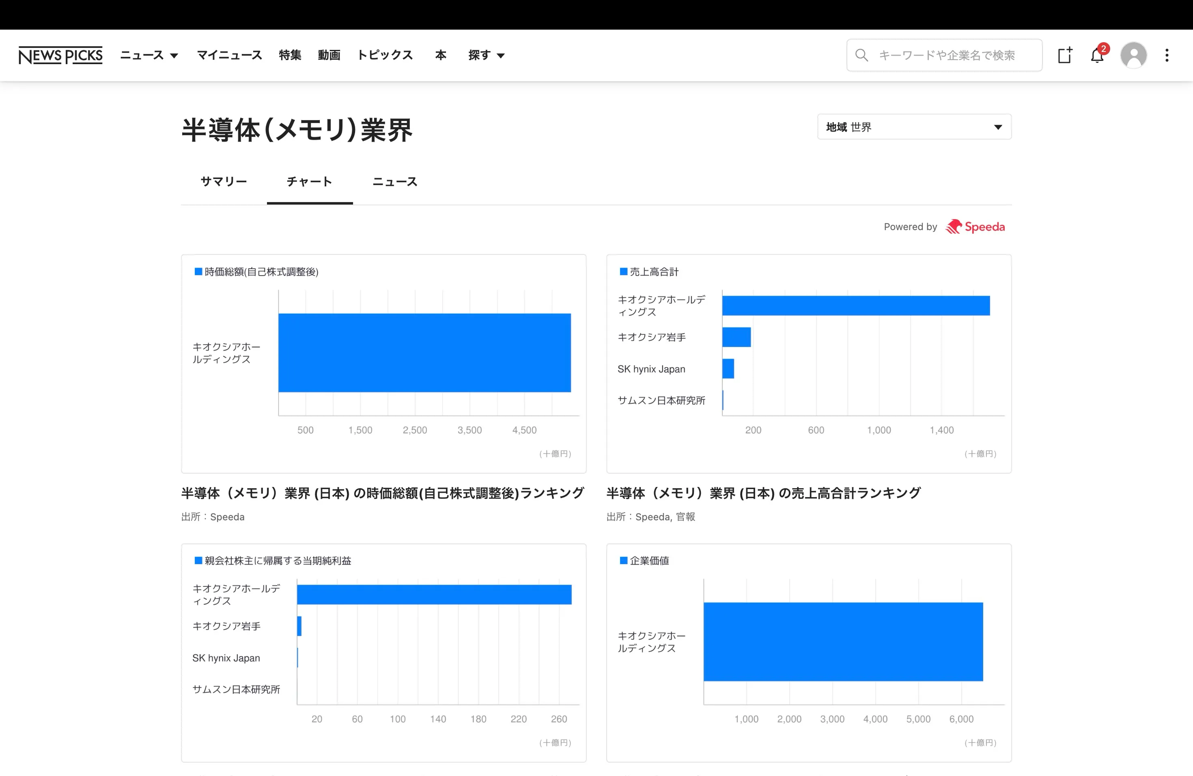This screenshot has width=1193, height=776.
Task: Click the Powered by text
Action: (910, 226)
